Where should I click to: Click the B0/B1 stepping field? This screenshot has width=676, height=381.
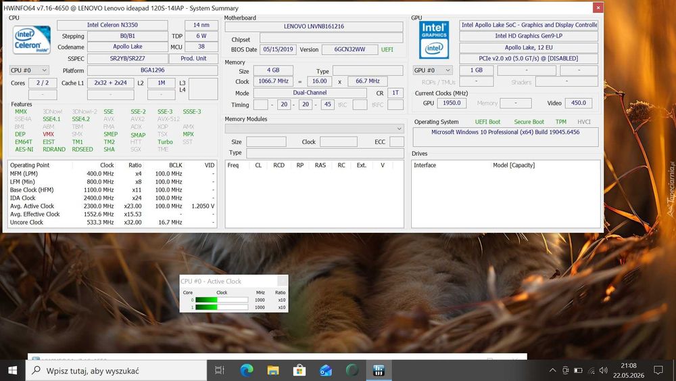tap(128, 36)
